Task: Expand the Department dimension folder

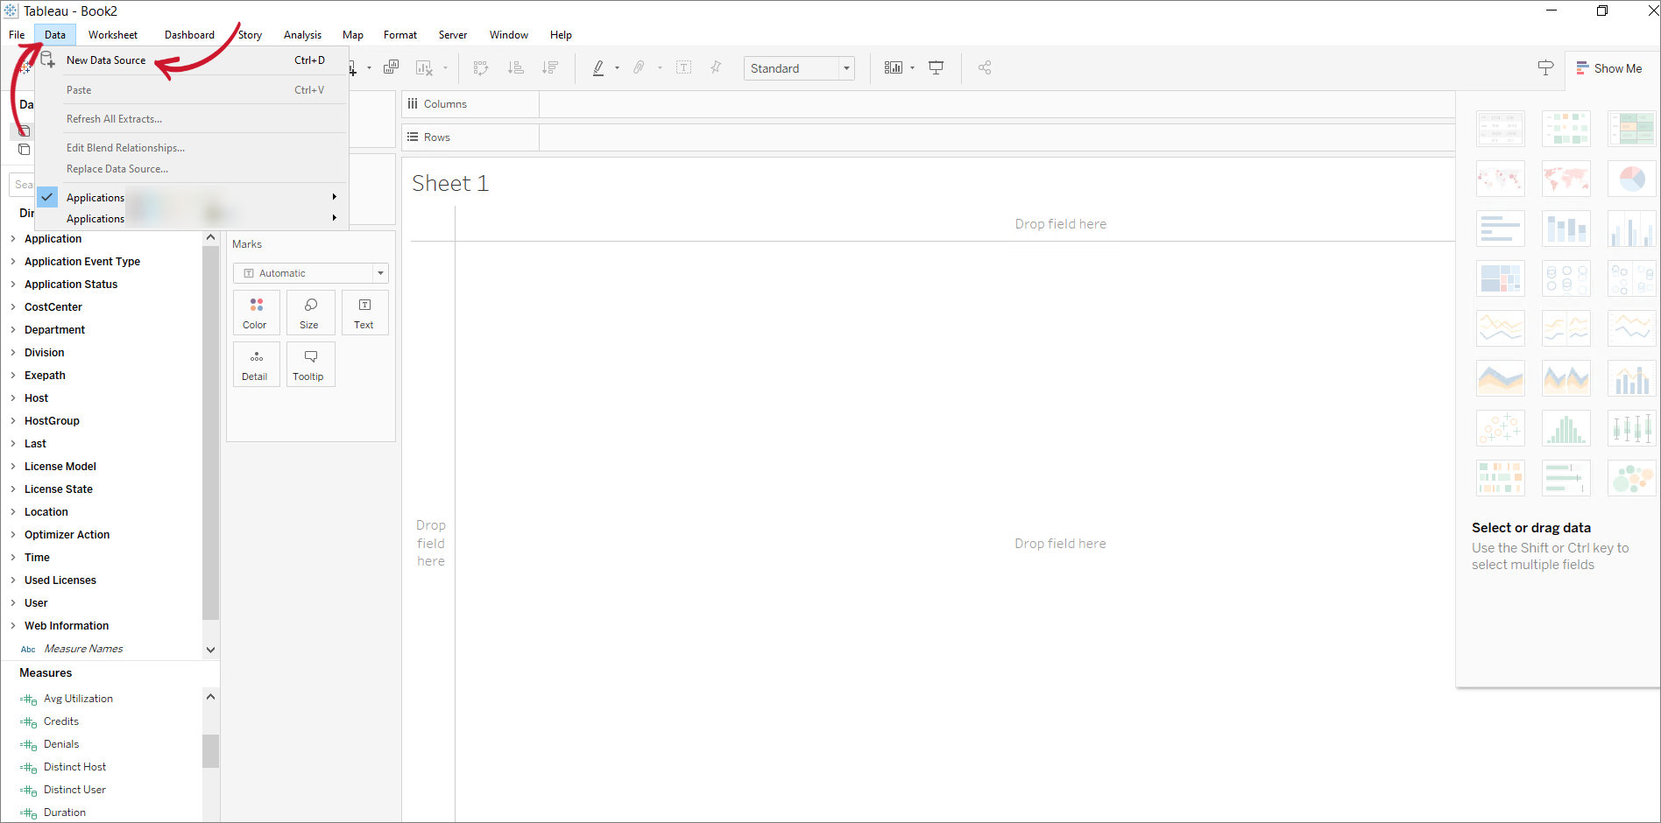Action: pos(13,330)
